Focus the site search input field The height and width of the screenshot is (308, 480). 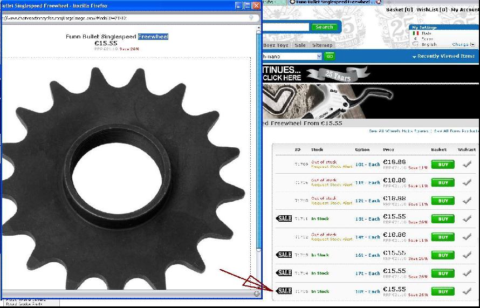pos(285,27)
